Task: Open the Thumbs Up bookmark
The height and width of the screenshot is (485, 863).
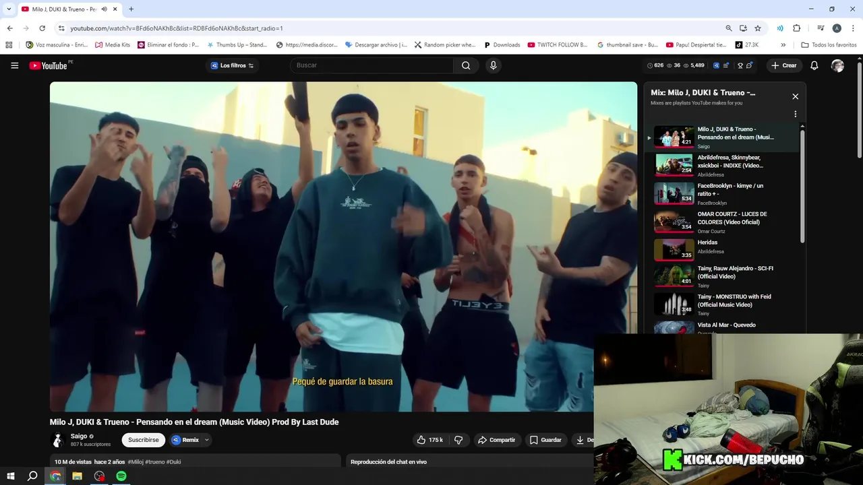Action: 237,45
